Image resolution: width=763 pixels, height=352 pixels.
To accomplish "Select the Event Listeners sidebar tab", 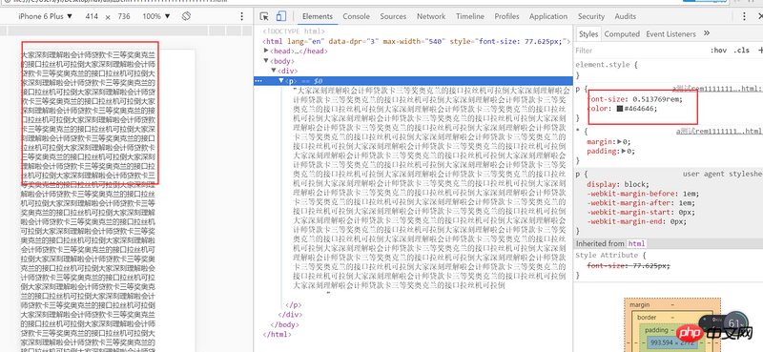I will pyautogui.click(x=671, y=34).
